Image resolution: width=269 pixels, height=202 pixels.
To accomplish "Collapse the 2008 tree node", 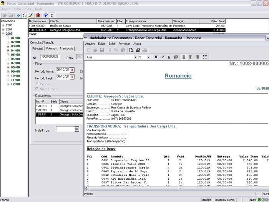I will coord(3,33).
